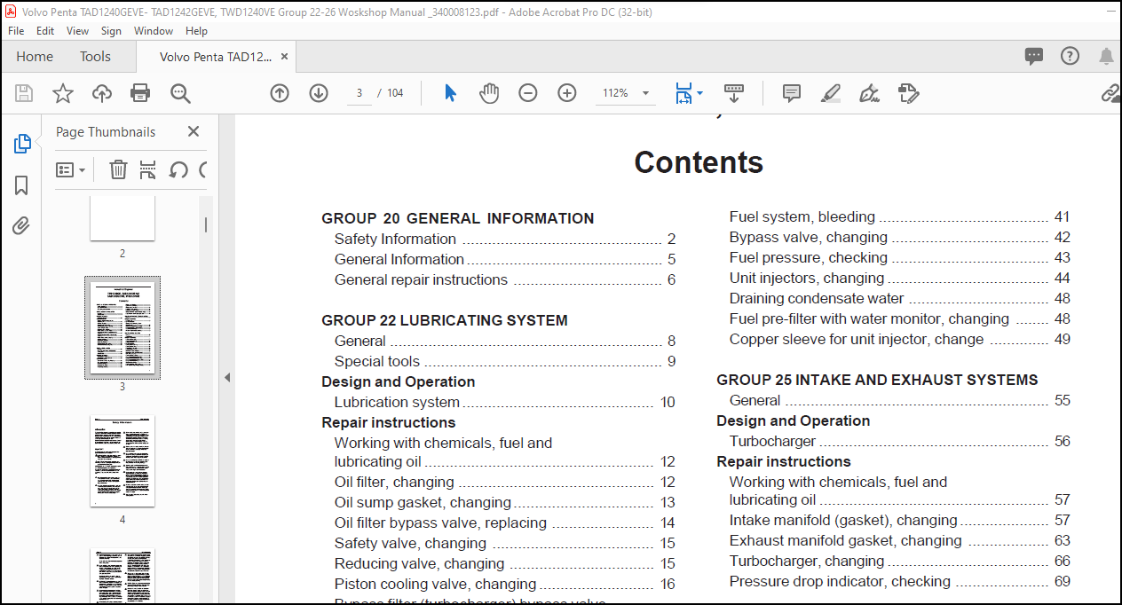Image resolution: width=1122 pixels, height=605 pixels.
Task: Select the Highlight text pen tool
Action: [830, 93]
